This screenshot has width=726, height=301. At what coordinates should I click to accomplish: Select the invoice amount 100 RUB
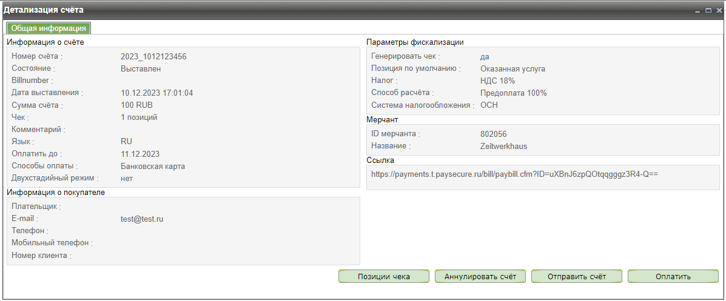(136, 105)
